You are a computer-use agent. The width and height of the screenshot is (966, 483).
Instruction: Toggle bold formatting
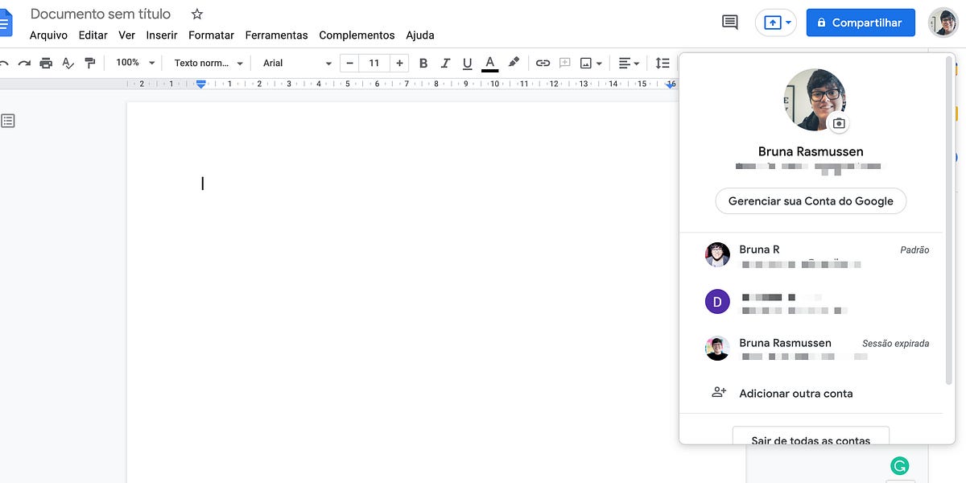[423, 62]
